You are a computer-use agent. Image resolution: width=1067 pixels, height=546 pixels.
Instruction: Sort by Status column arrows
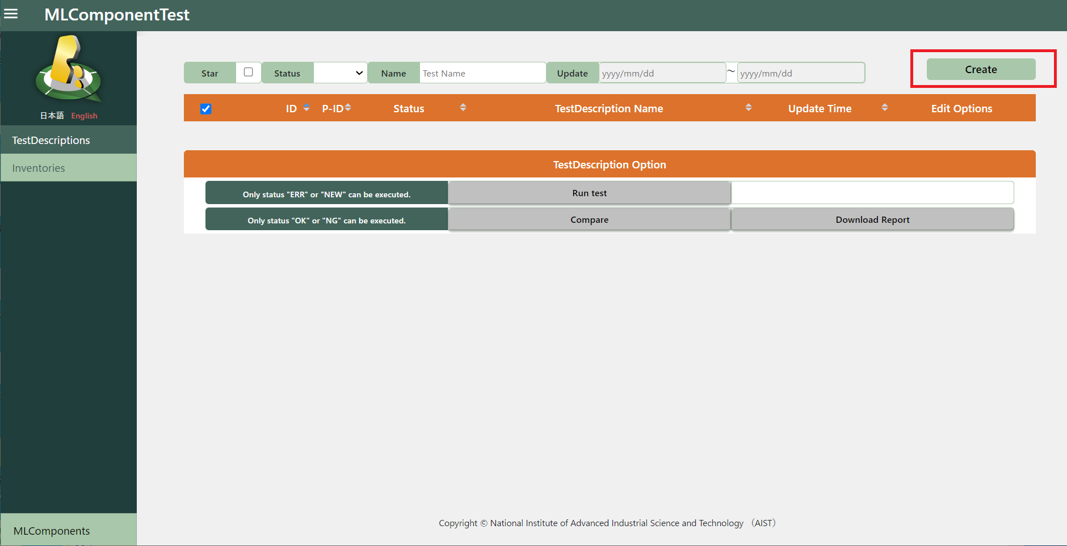[463, 108]
